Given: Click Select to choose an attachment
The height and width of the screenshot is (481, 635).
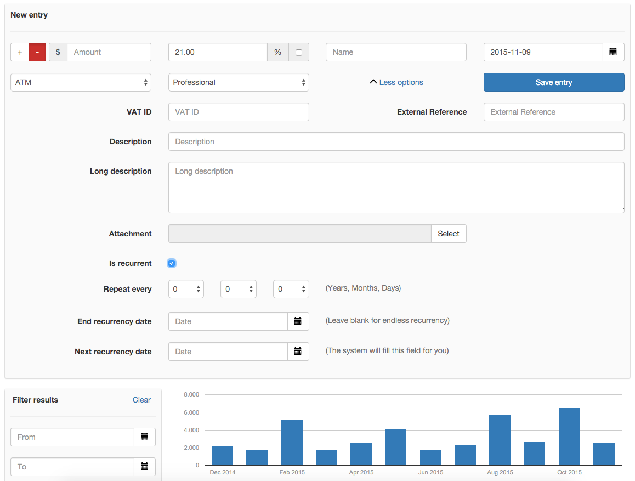Looking at the screenshot, I should 449,234.
